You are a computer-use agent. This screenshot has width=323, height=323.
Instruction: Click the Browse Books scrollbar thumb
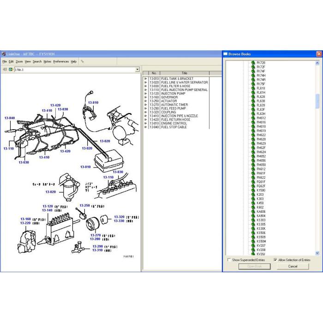[317, 101]
